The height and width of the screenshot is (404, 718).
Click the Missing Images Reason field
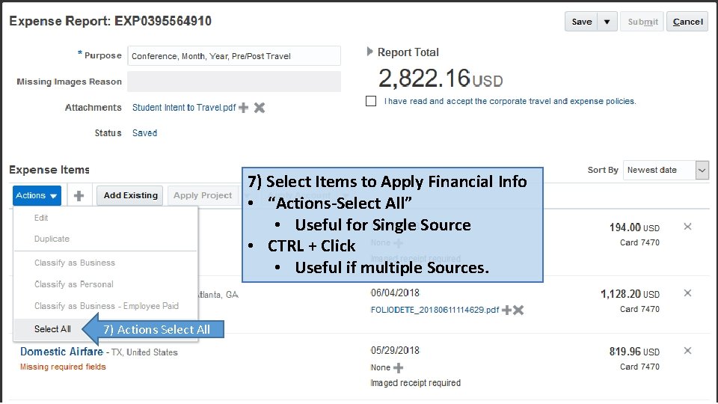234,82
